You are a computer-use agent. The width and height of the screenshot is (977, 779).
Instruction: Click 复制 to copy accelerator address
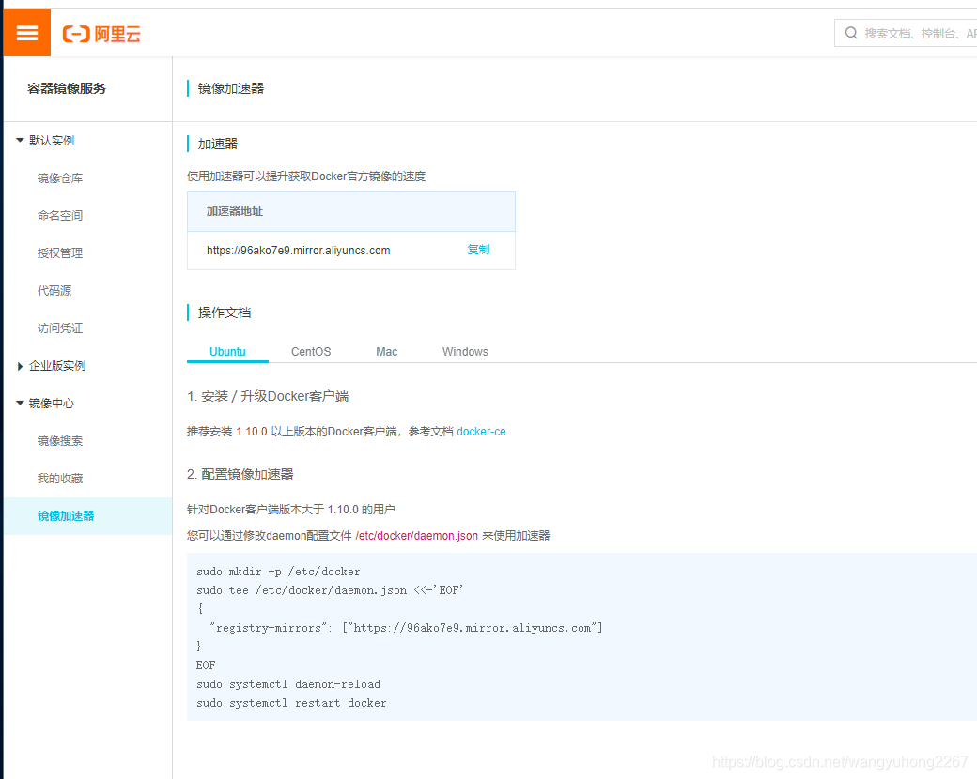478,250
